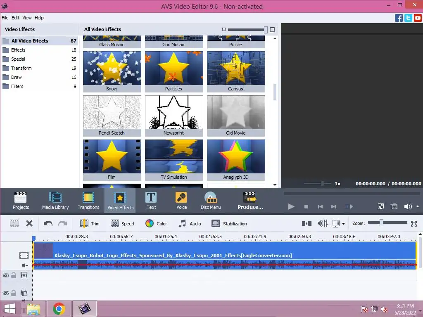The width and height of the screenshot is (423, 317).
Task: Click the next scene playback button
Action: 349,206
